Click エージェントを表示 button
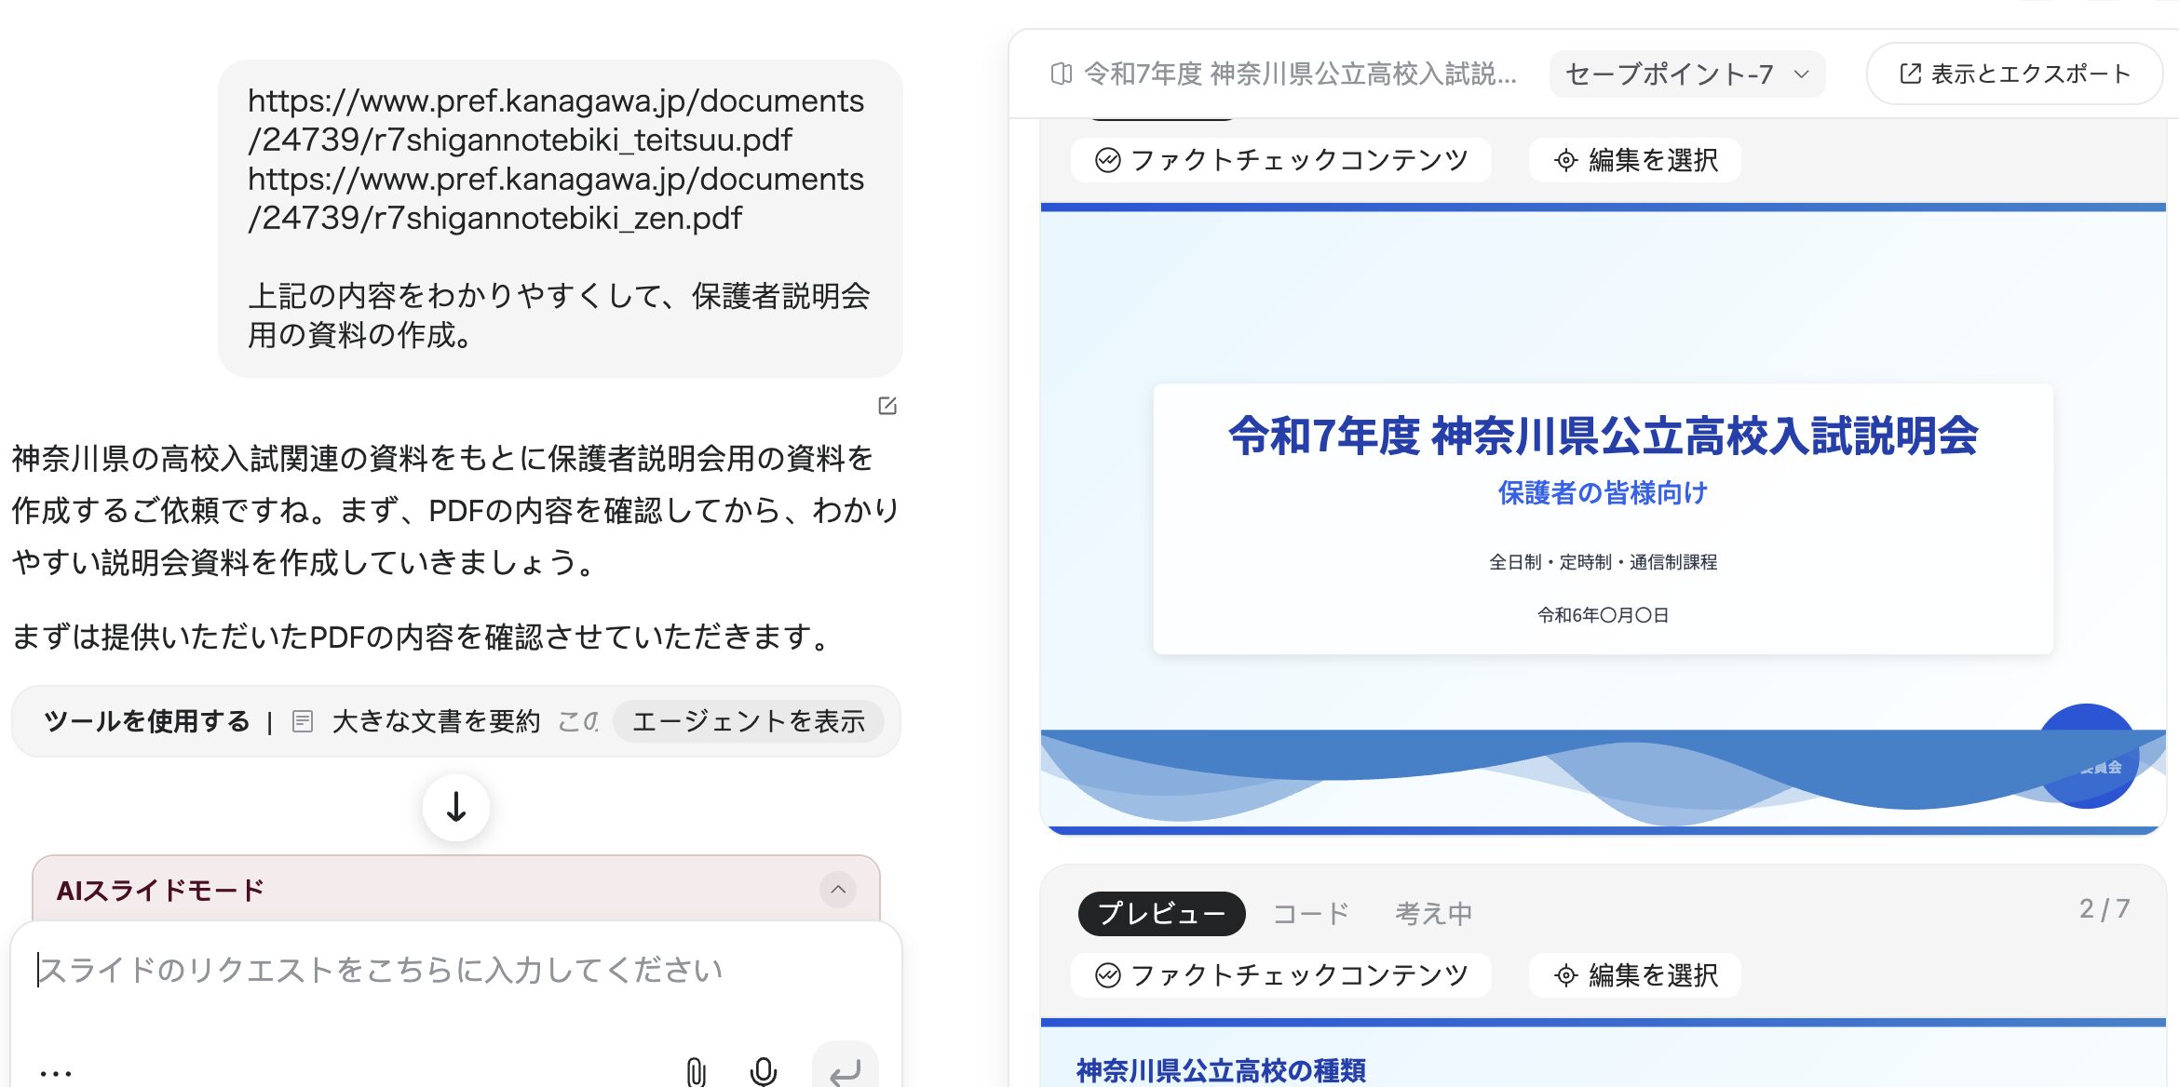The width and height of the screenshot is (2179, 1087). pos(748,721)
